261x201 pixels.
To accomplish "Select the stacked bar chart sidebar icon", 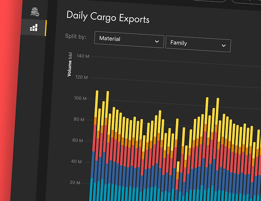I will coord(34,27).
